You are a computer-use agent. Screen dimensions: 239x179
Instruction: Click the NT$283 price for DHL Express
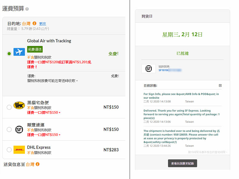tap(111, 150)
